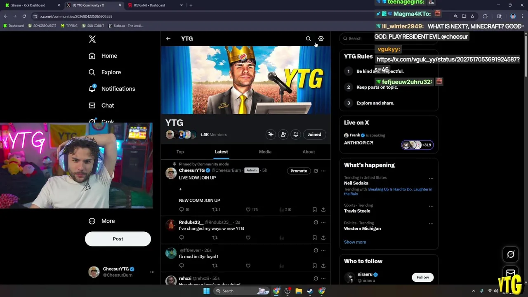The width and height of the screenshot is (528, 297).
Task: Bookmark the Rndubs23__ post
Action: coord(314,238)
